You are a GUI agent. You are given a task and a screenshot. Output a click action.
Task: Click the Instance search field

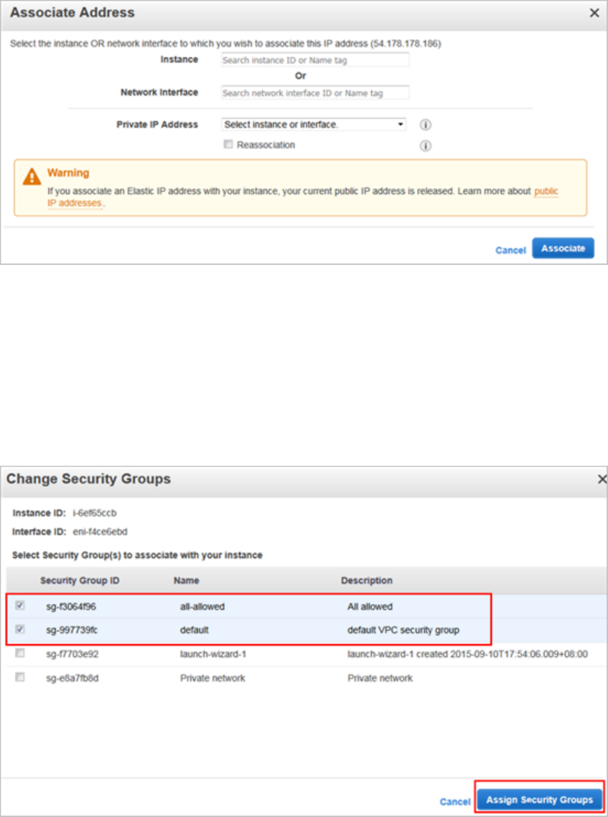[x=315, y=60]
